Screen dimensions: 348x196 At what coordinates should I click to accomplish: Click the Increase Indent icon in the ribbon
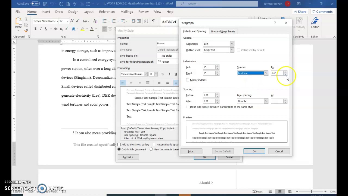point(139,21)
